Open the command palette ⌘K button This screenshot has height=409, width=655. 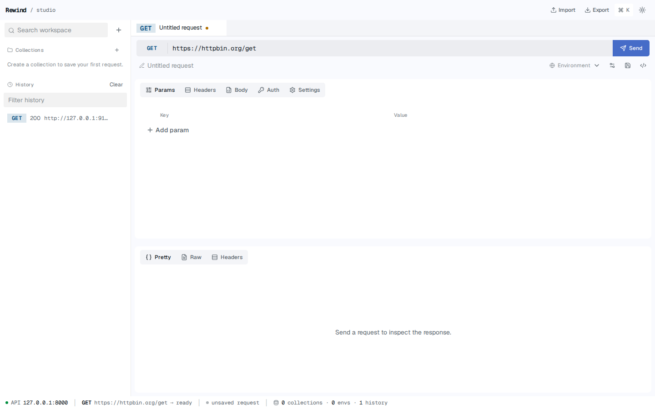tap(624, 10)
